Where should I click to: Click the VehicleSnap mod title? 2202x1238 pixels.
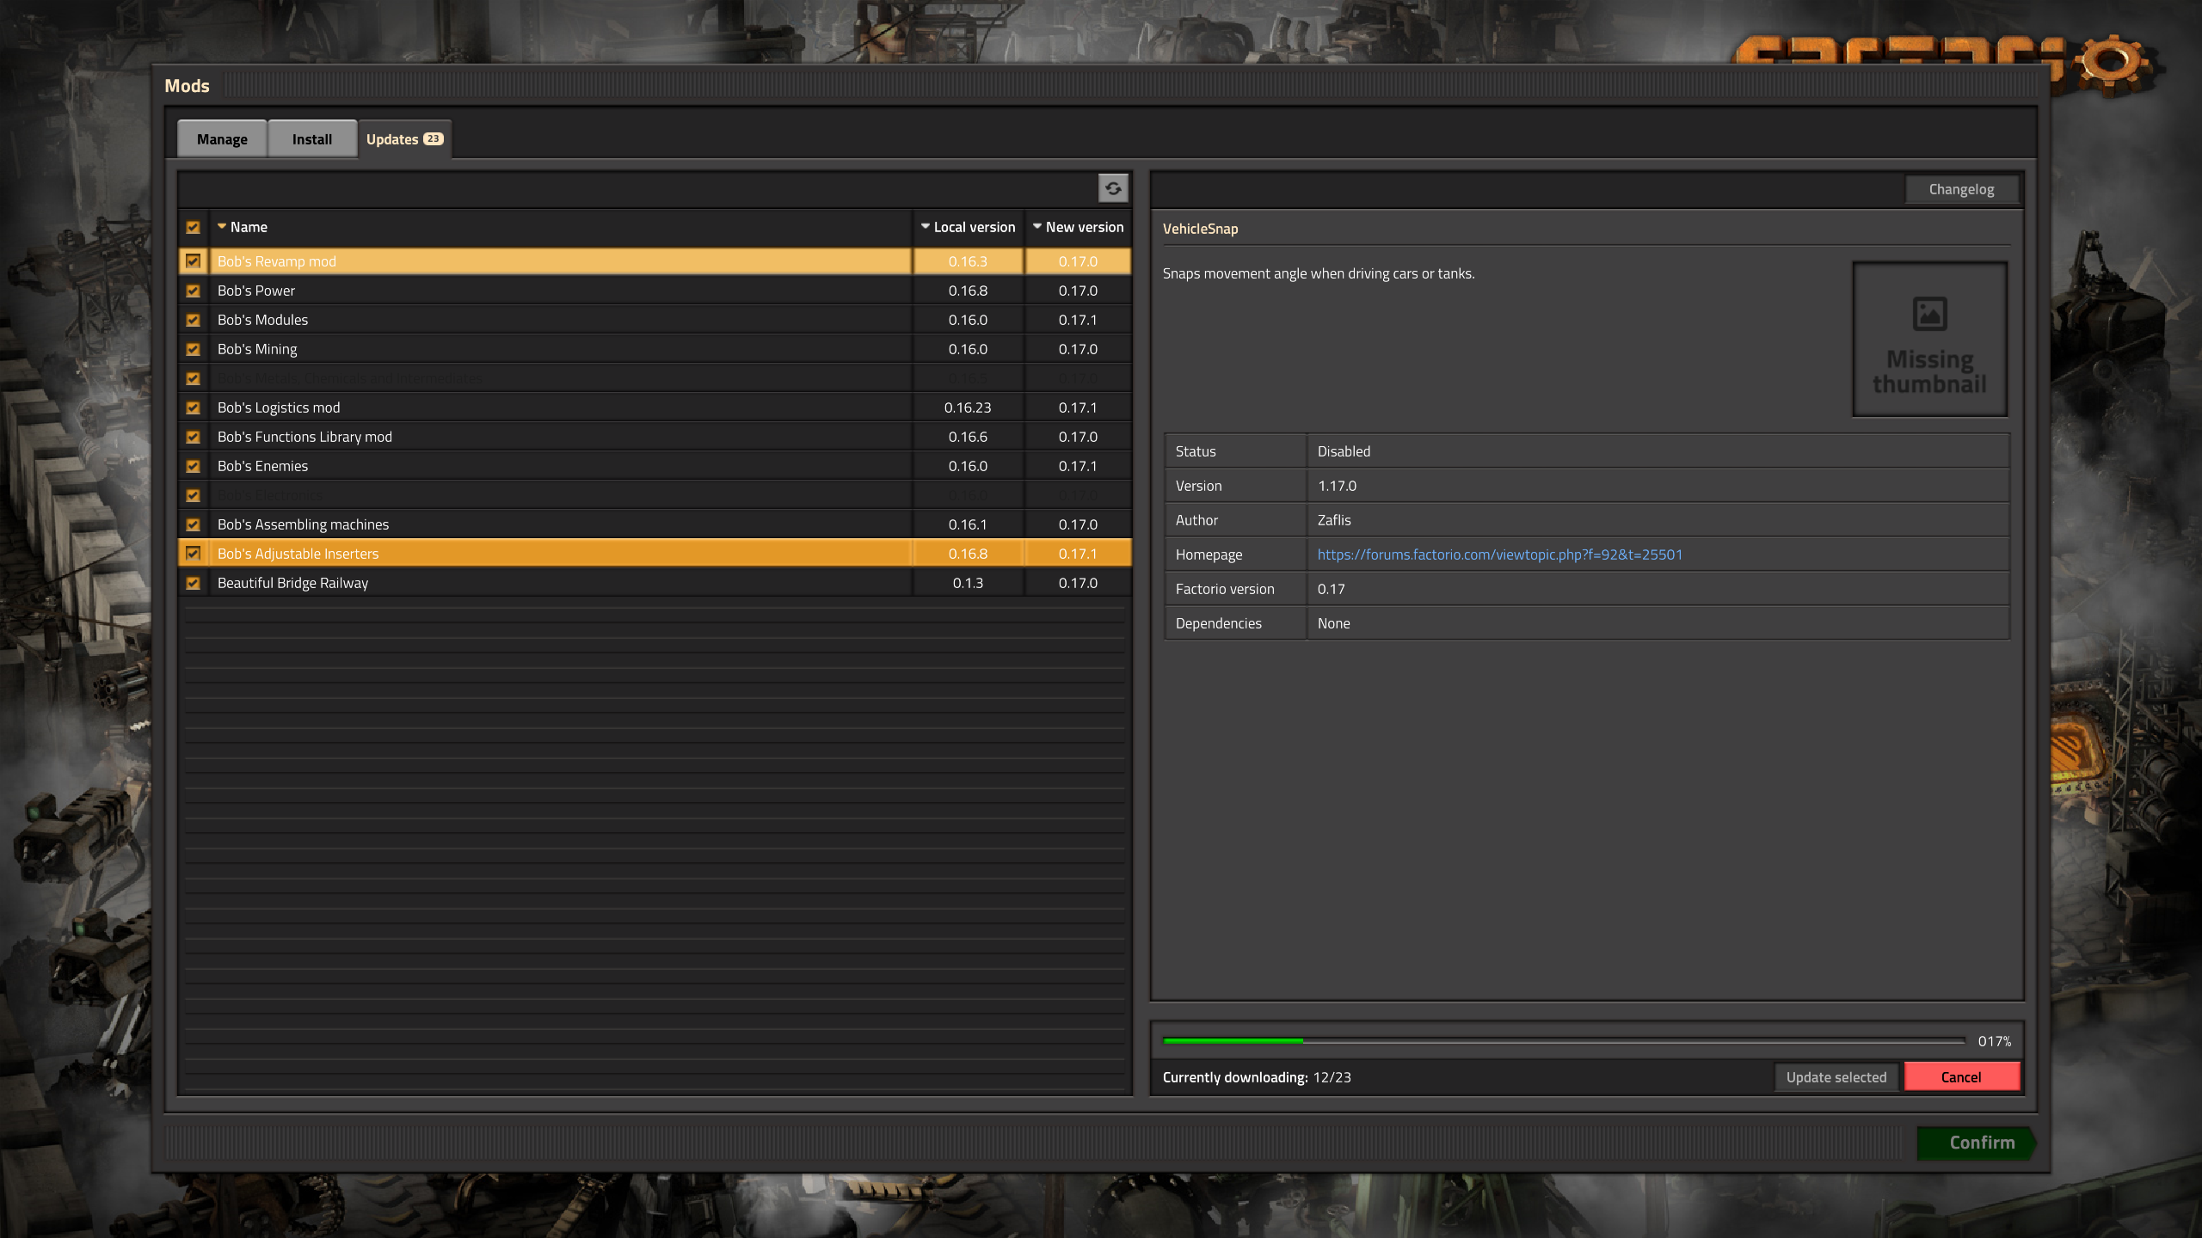coord(1200,229)
